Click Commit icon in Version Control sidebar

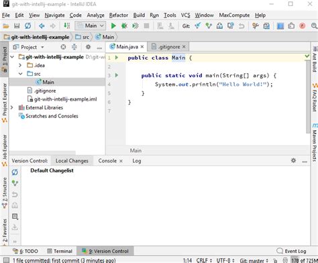coord(15,183)
